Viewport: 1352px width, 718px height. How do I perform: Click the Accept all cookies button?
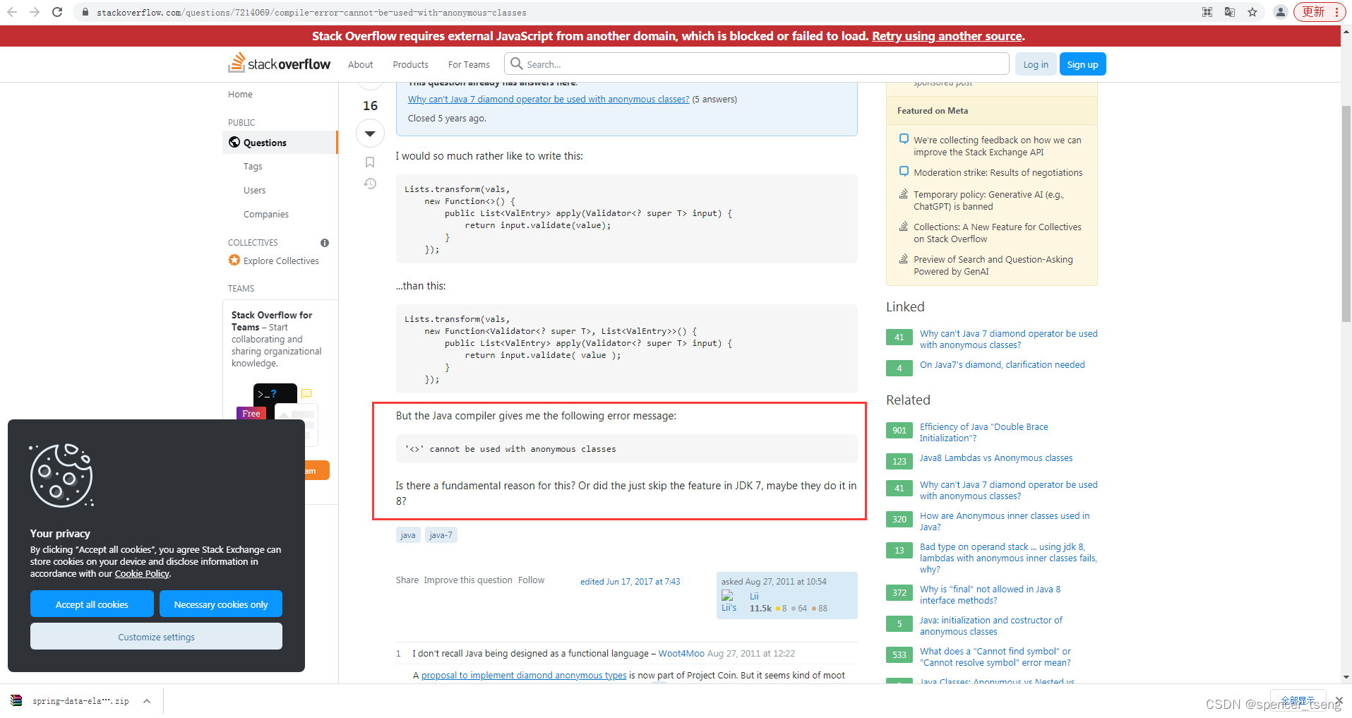(91, 604)
